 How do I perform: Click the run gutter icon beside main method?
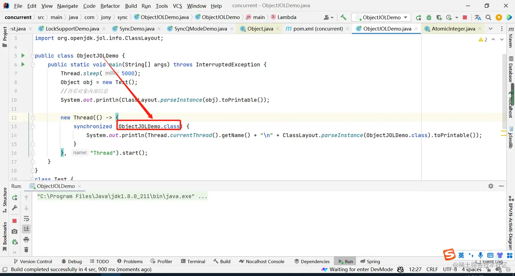[x=23, y=64]
